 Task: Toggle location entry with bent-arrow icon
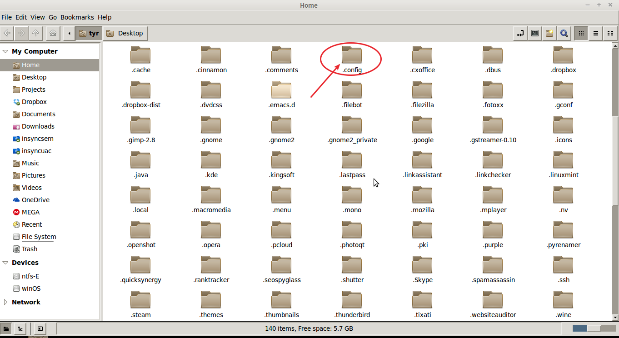[x=520, y=33]
